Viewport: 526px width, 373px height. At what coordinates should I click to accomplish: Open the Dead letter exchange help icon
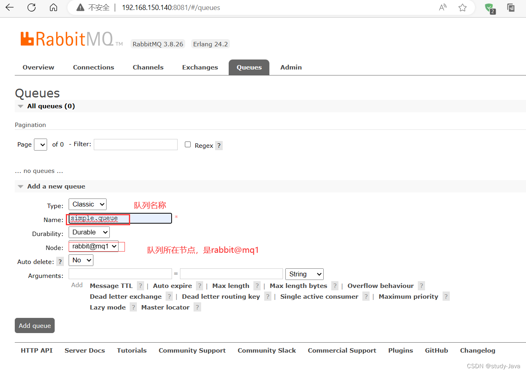click(169, 296)
